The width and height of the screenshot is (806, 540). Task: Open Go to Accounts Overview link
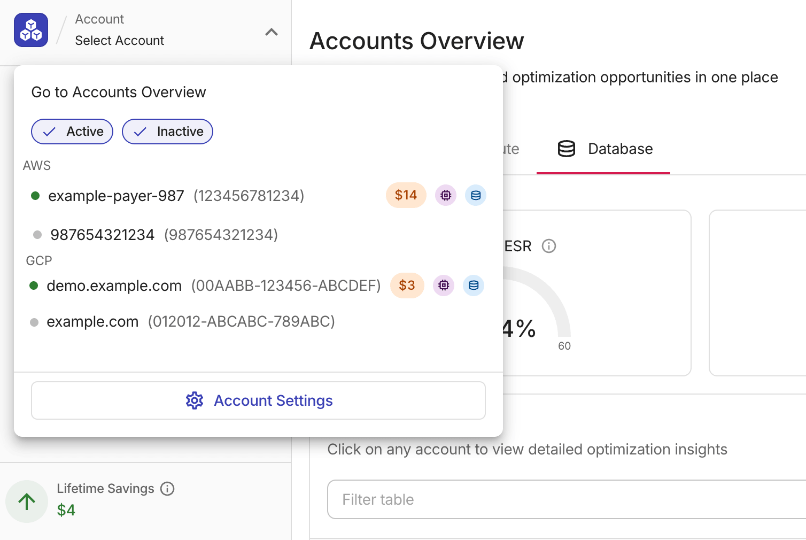tap(119, 92)
